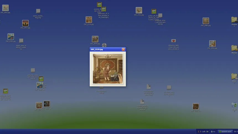This screenshot has height=134, width=238.
Task: Select the DSC_0956.jpg photo icon
Action: point(212,43)
